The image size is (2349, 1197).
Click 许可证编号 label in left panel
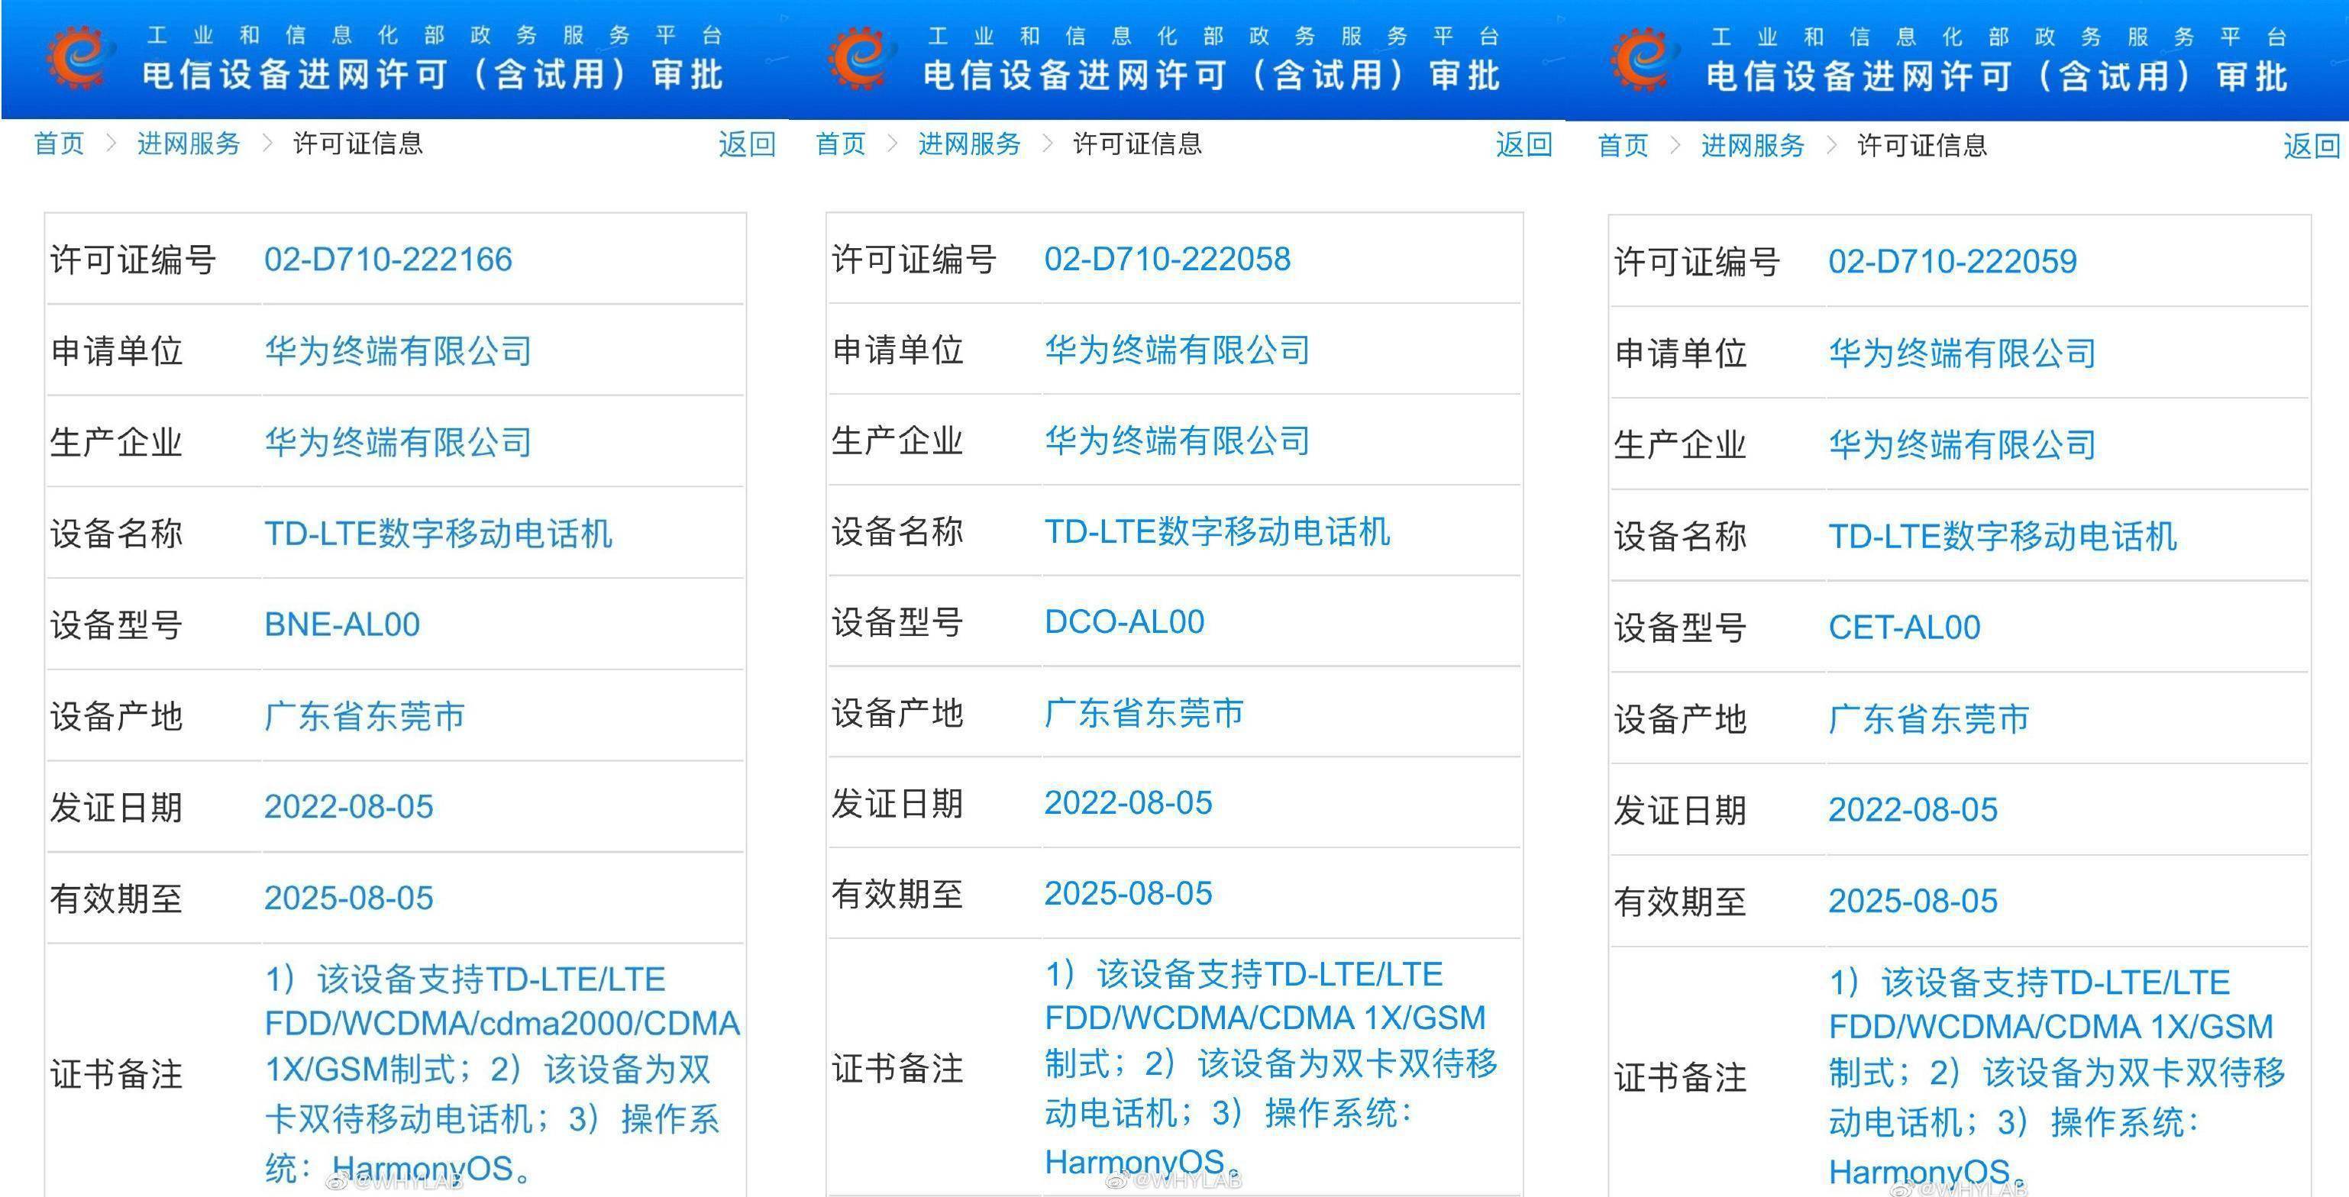click(133, 260)
